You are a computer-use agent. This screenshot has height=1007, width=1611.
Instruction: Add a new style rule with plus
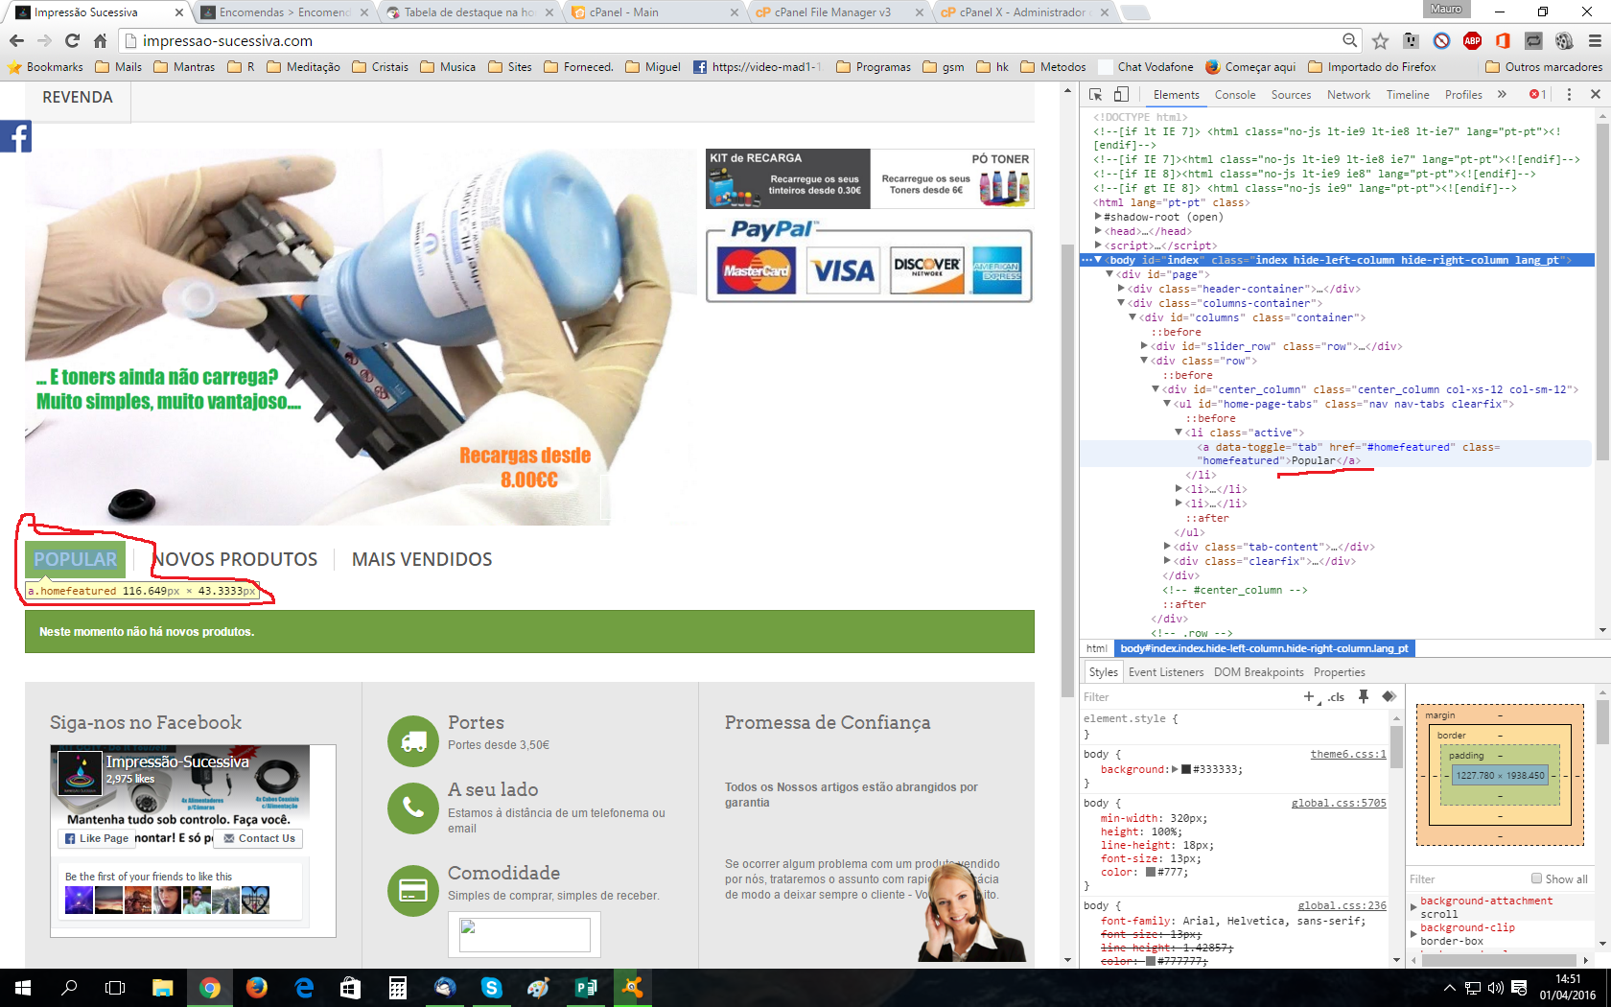pos(1309,696)
